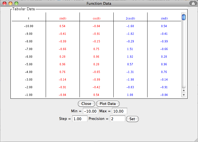
Task: Close the Function Data window with red button
Action: pos(5,4)
